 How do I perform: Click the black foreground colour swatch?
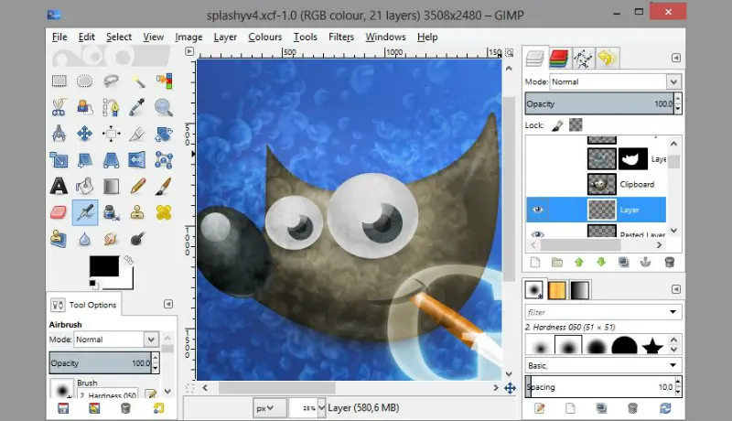pos(102,266)
